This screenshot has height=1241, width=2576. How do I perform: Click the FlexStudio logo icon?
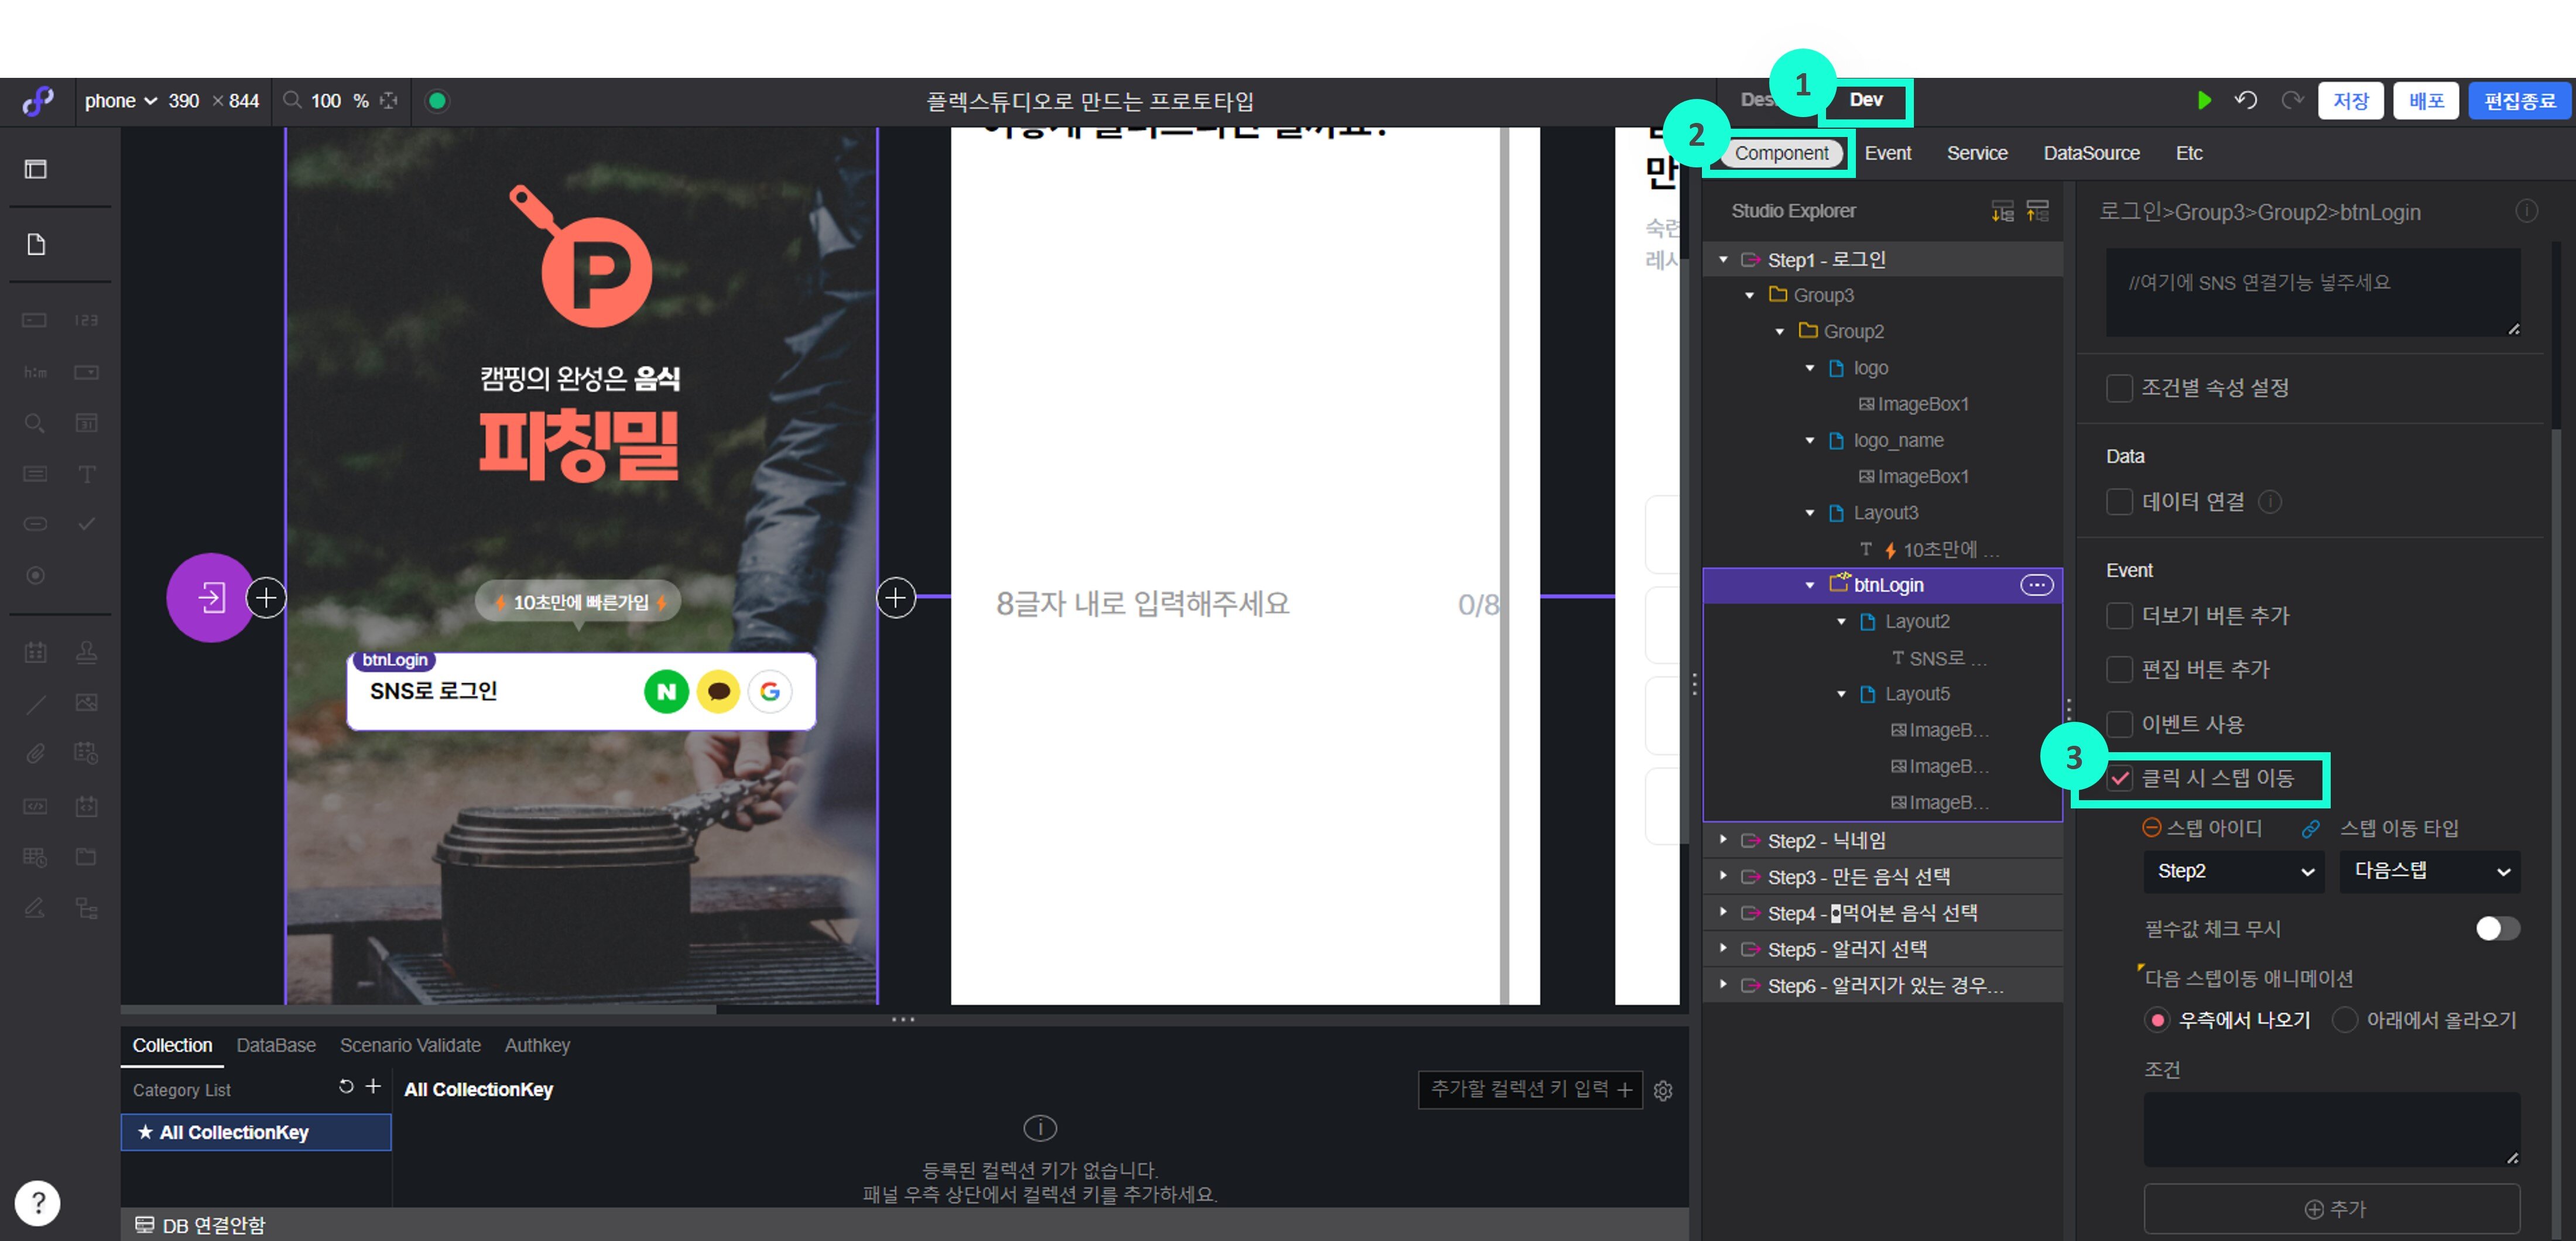tap(38, 101)
